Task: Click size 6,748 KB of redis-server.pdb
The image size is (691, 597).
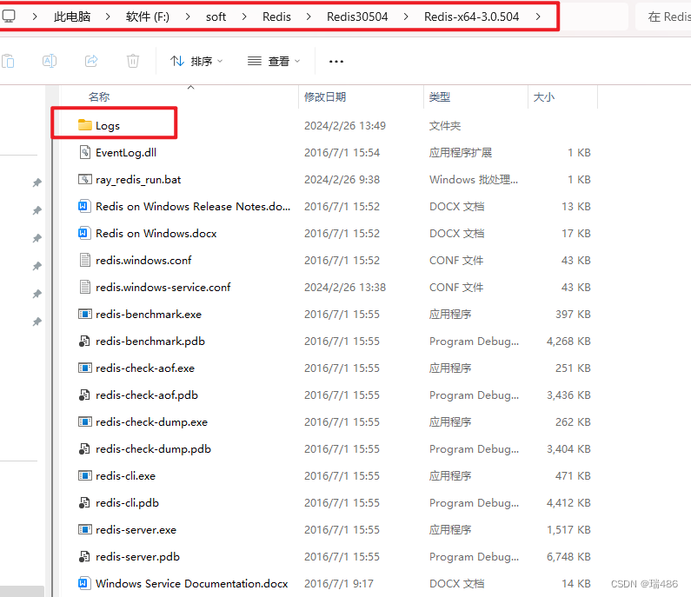Action: tap(568, 557)
